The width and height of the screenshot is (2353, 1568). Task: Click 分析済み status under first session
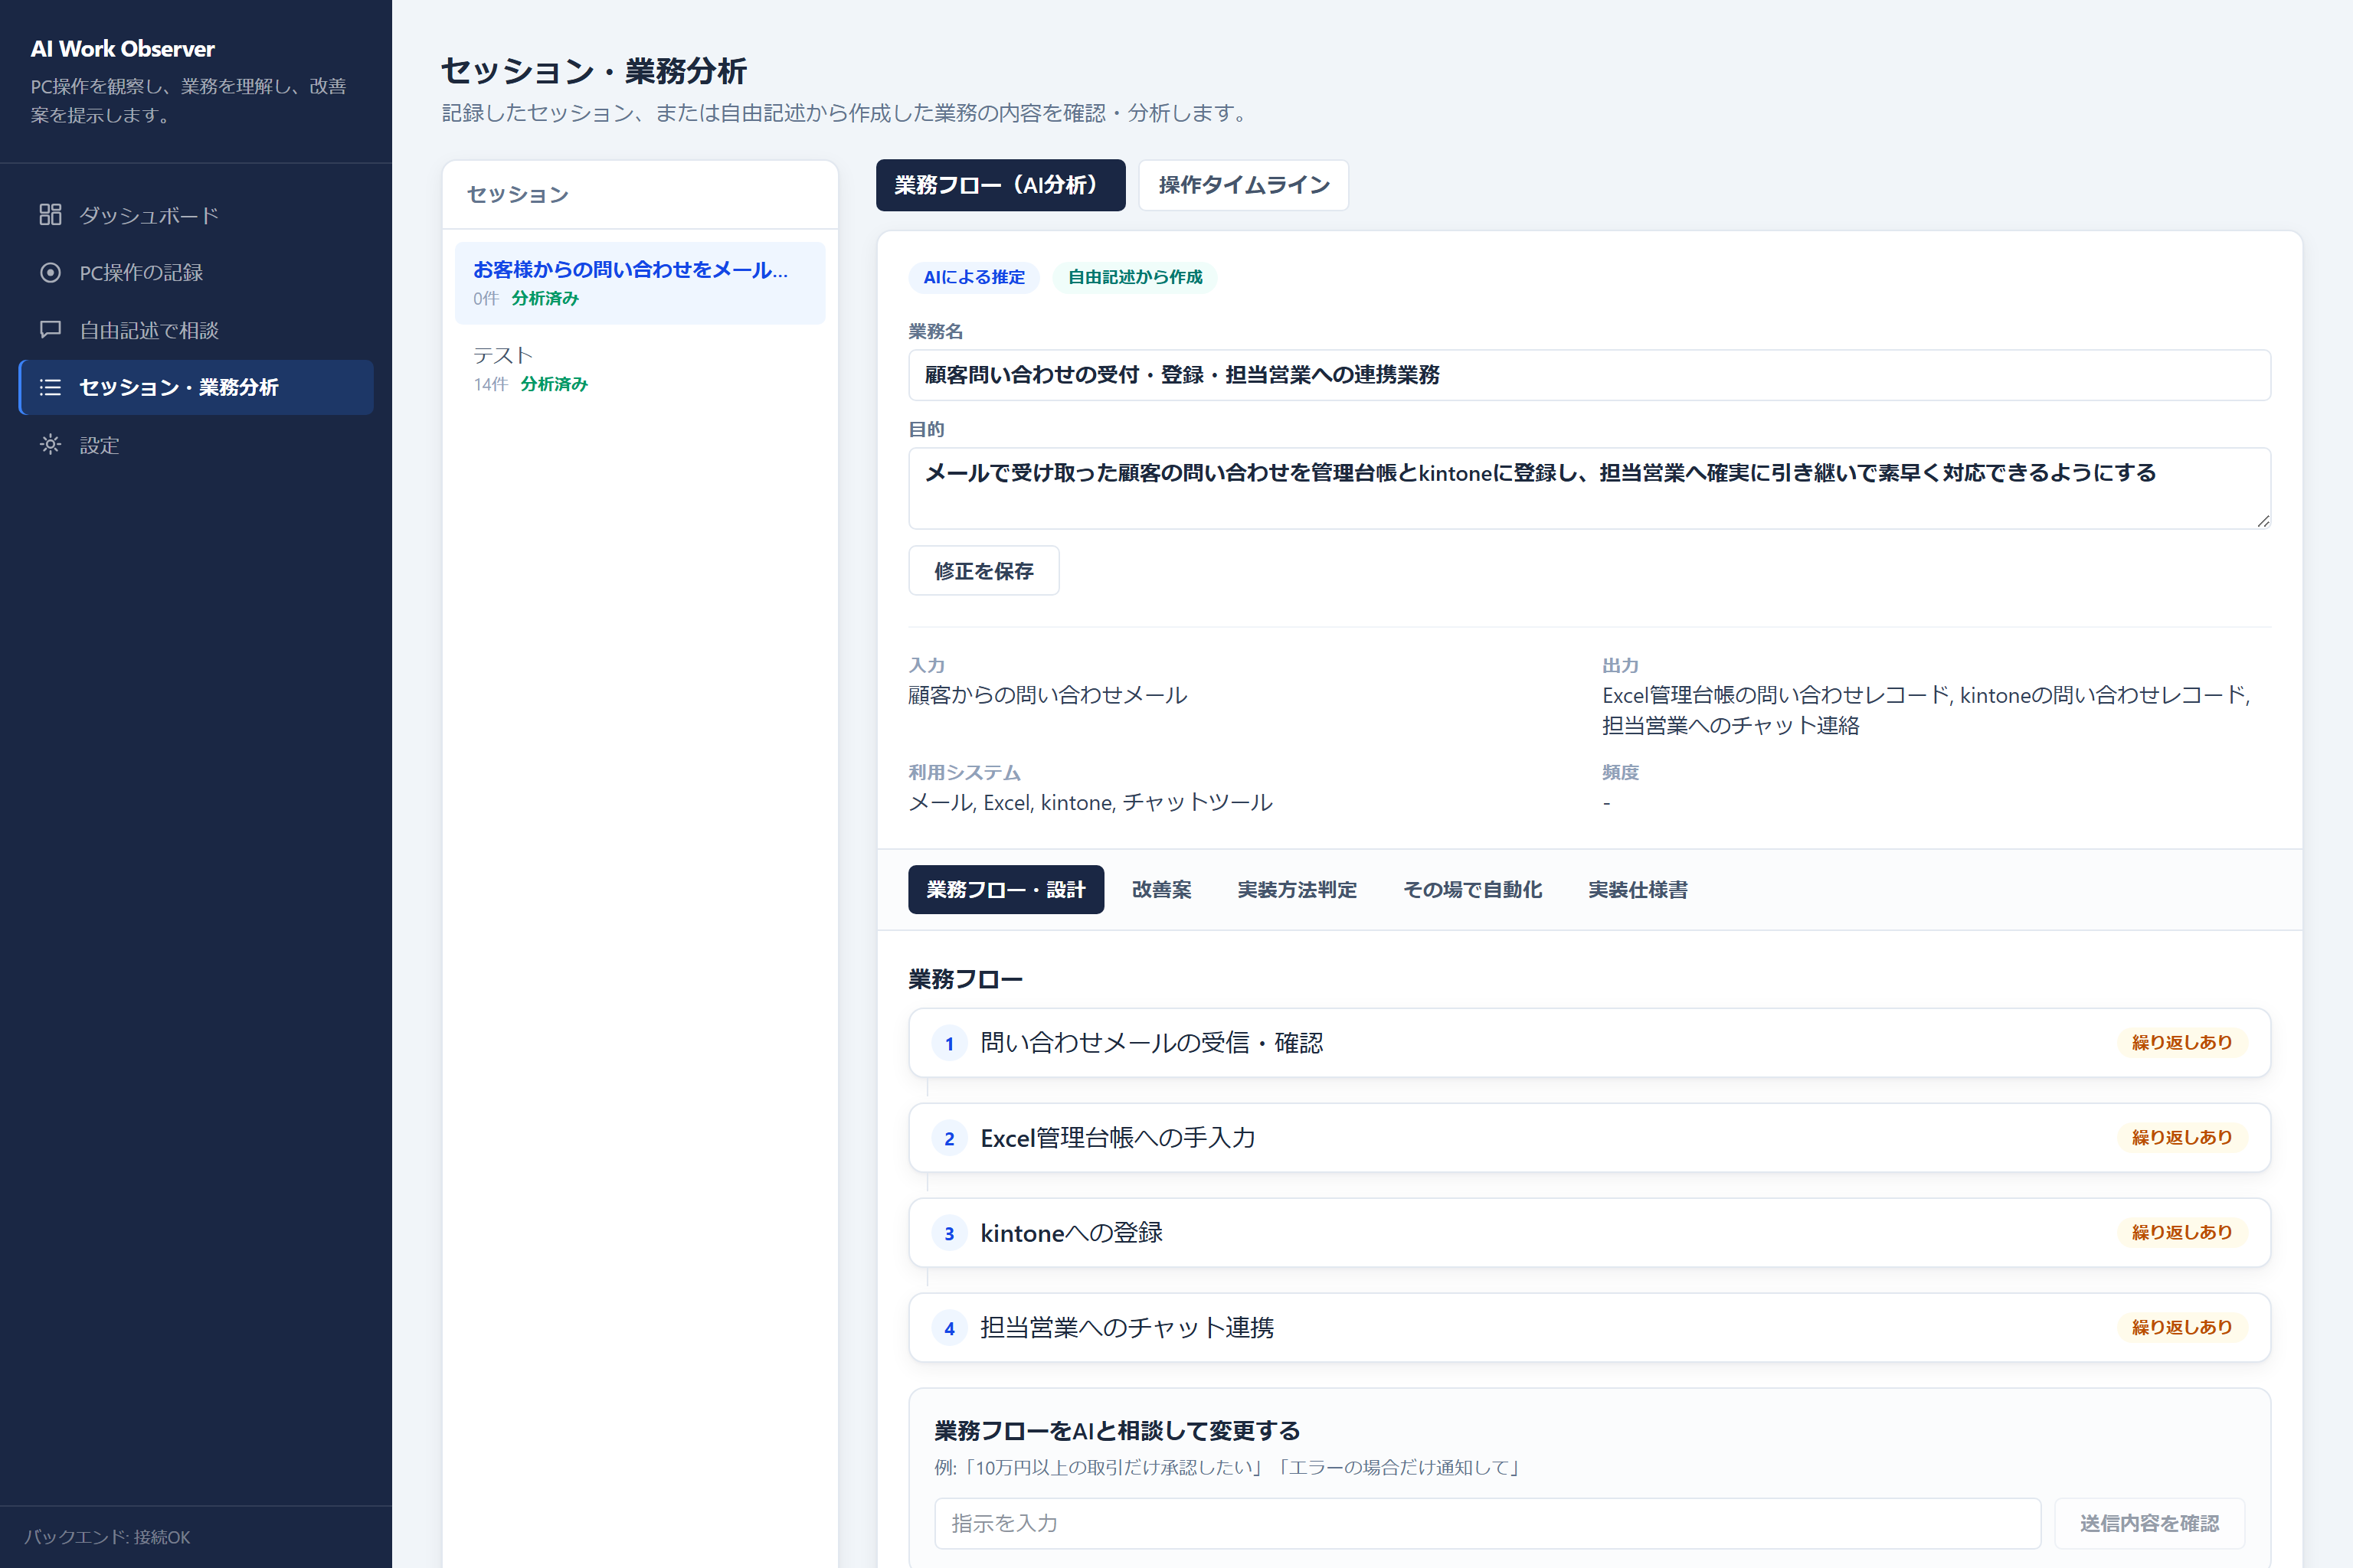click(545, 298)
